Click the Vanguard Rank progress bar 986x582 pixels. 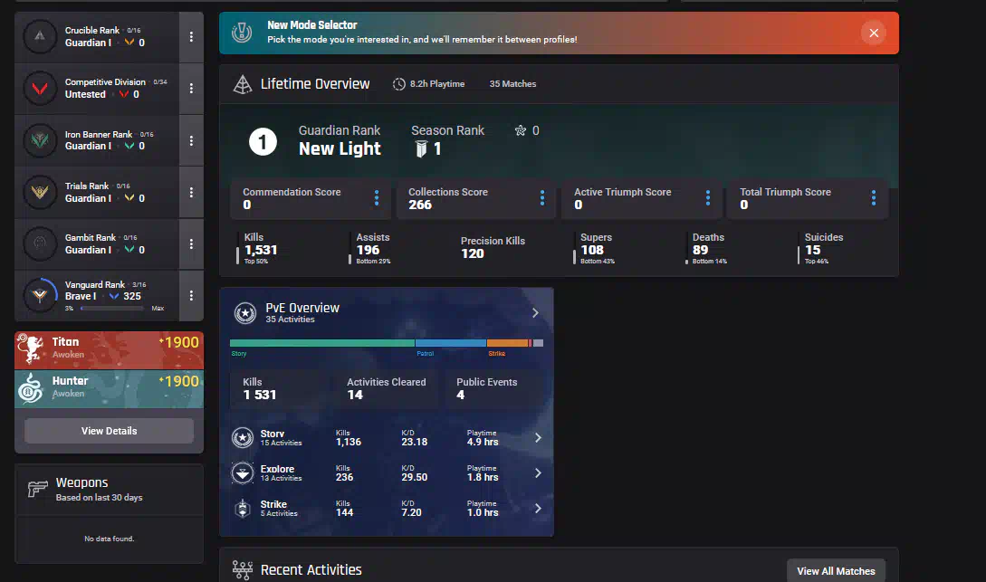pos(112,308)
